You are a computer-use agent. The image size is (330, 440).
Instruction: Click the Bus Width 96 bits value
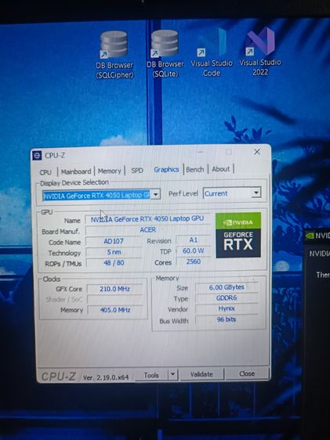point(227,319)
